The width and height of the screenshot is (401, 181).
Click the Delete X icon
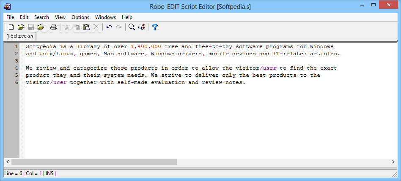(96, 27)
